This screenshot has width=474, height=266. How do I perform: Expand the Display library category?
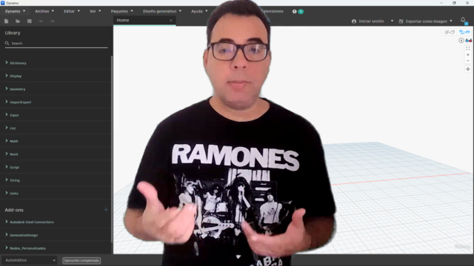(56, 76)
